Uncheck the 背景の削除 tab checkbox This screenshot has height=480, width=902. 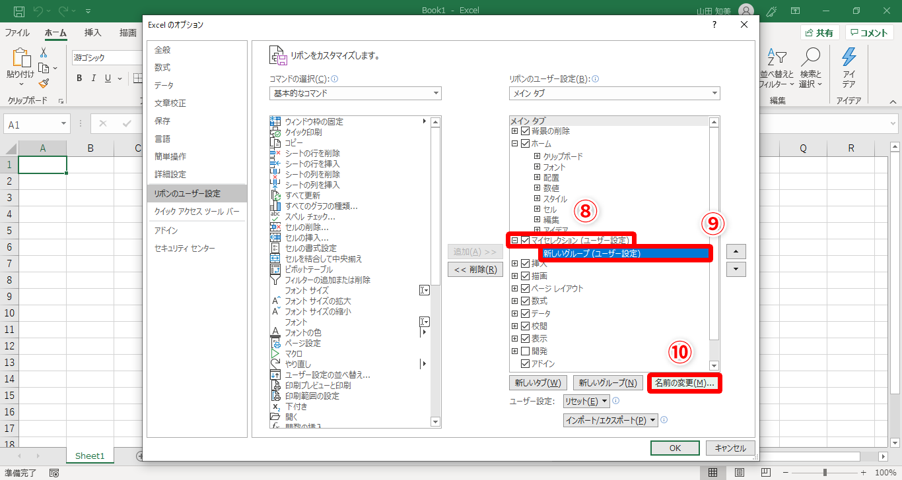pyautogui.click(x=526, y=131)
